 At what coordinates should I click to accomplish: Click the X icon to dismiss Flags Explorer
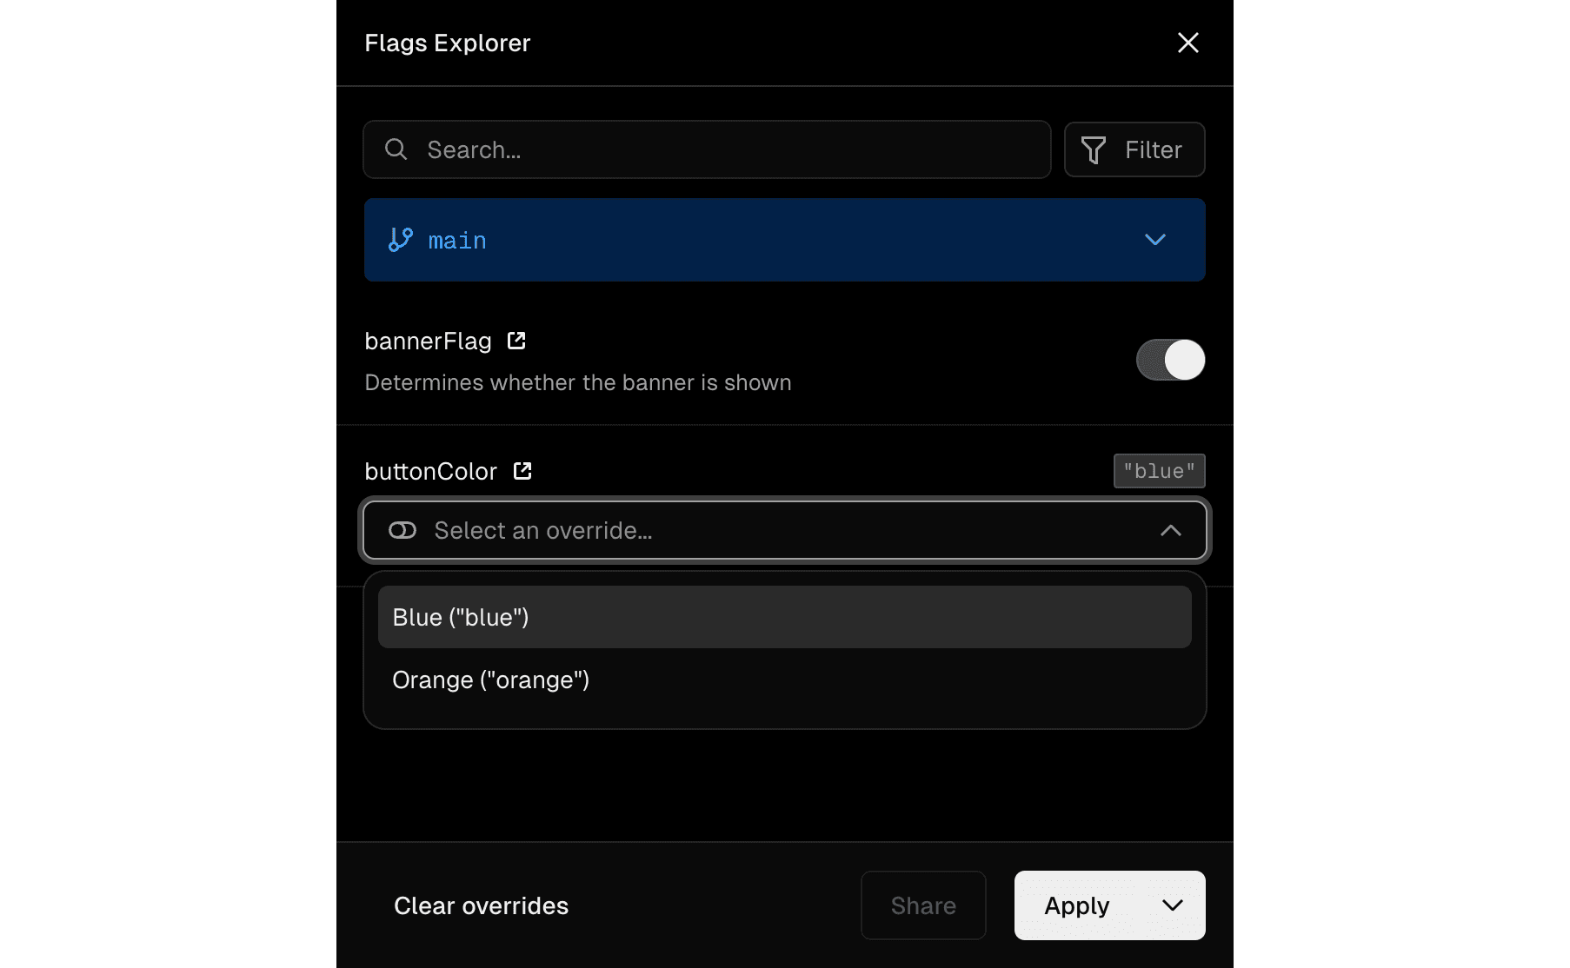[1187, 43]
